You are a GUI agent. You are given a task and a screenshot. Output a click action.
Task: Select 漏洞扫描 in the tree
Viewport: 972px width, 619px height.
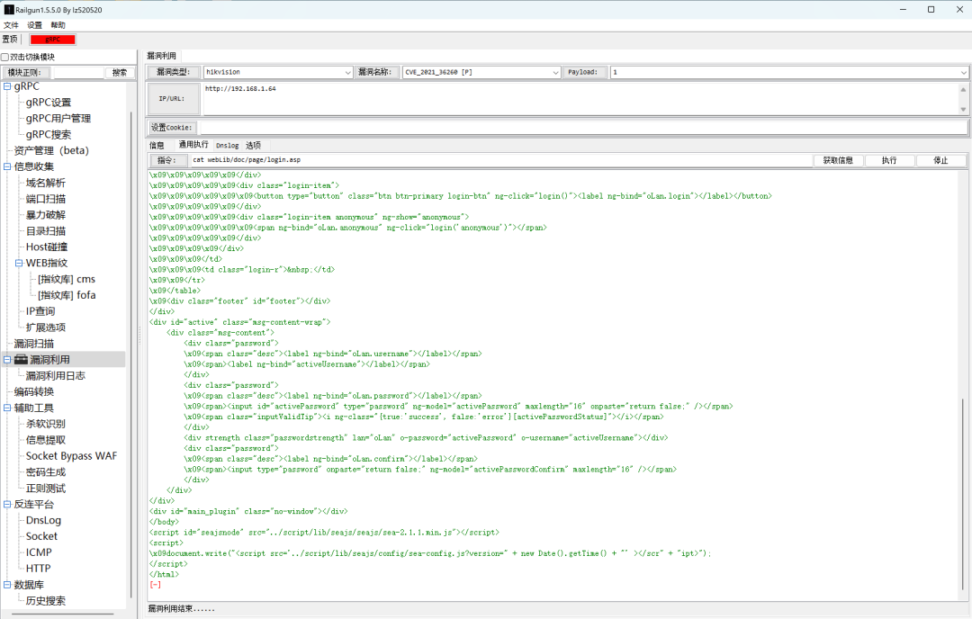coord(34,344)
